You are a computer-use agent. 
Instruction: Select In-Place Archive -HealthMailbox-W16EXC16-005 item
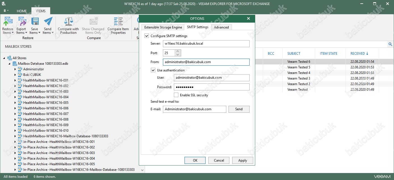pyautogui.click(x=59, y=164)
